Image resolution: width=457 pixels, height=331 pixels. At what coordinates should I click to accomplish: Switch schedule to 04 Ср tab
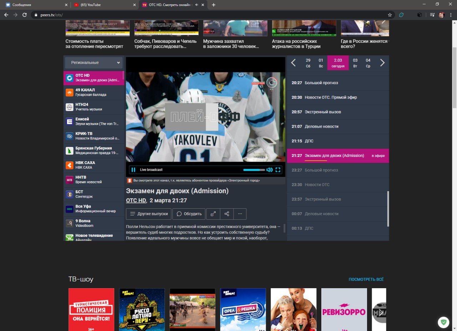[x=368, y=63]
